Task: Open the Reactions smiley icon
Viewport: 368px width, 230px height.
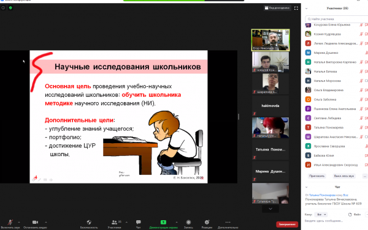Action: pyautogui.click(x=207, y=222)
